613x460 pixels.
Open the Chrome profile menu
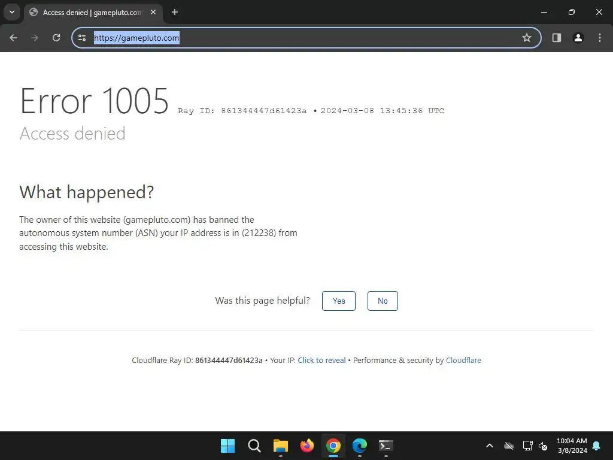pyautogui.click(x=578, y=38)
